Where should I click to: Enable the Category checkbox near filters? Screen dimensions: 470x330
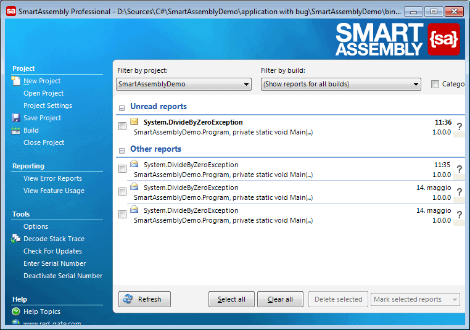pyautogui.click(x=435, y=85)
